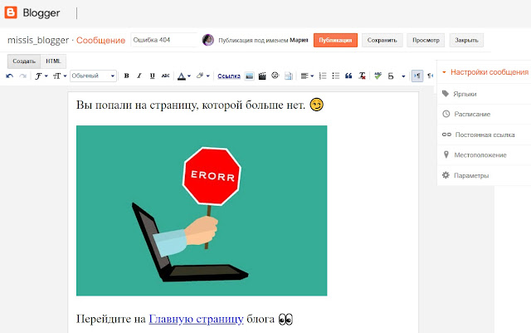The width and height of the screenshot is (531, 333).
Task: Open the Ярлыки settings section
Action: click(x=465, y=94)
